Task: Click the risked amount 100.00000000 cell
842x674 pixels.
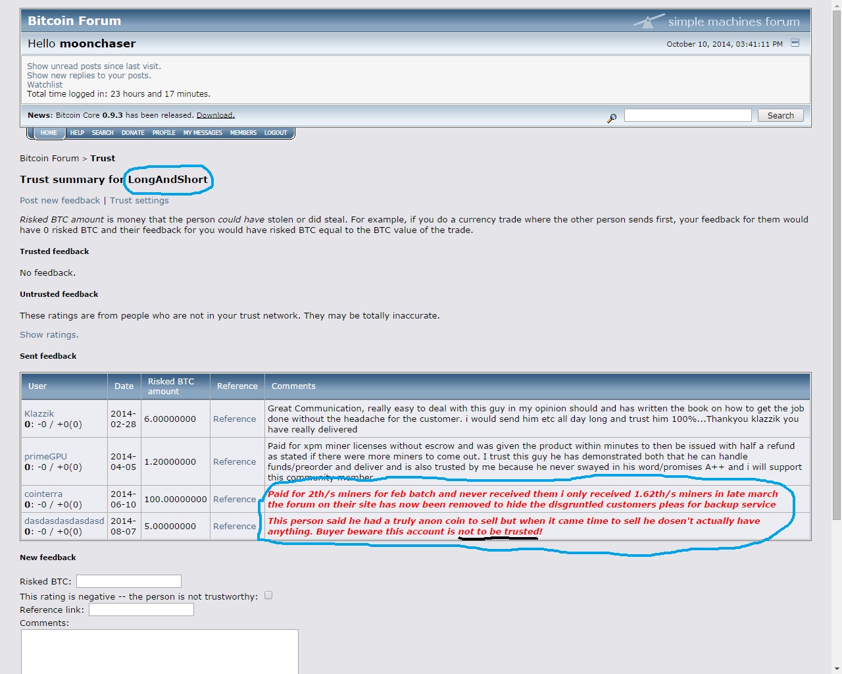Action: [176, 499]
